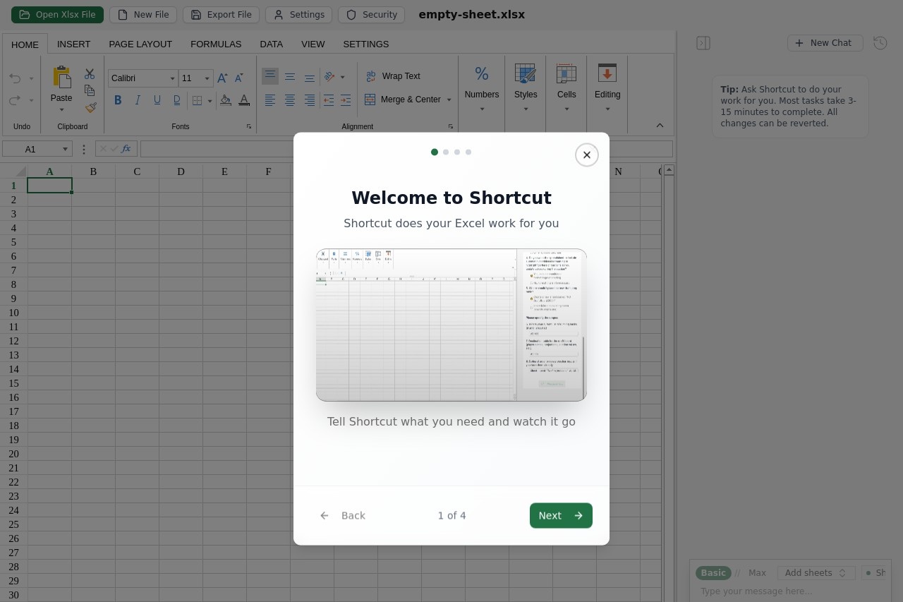Create a New File
903x602 pixels.
143,14
